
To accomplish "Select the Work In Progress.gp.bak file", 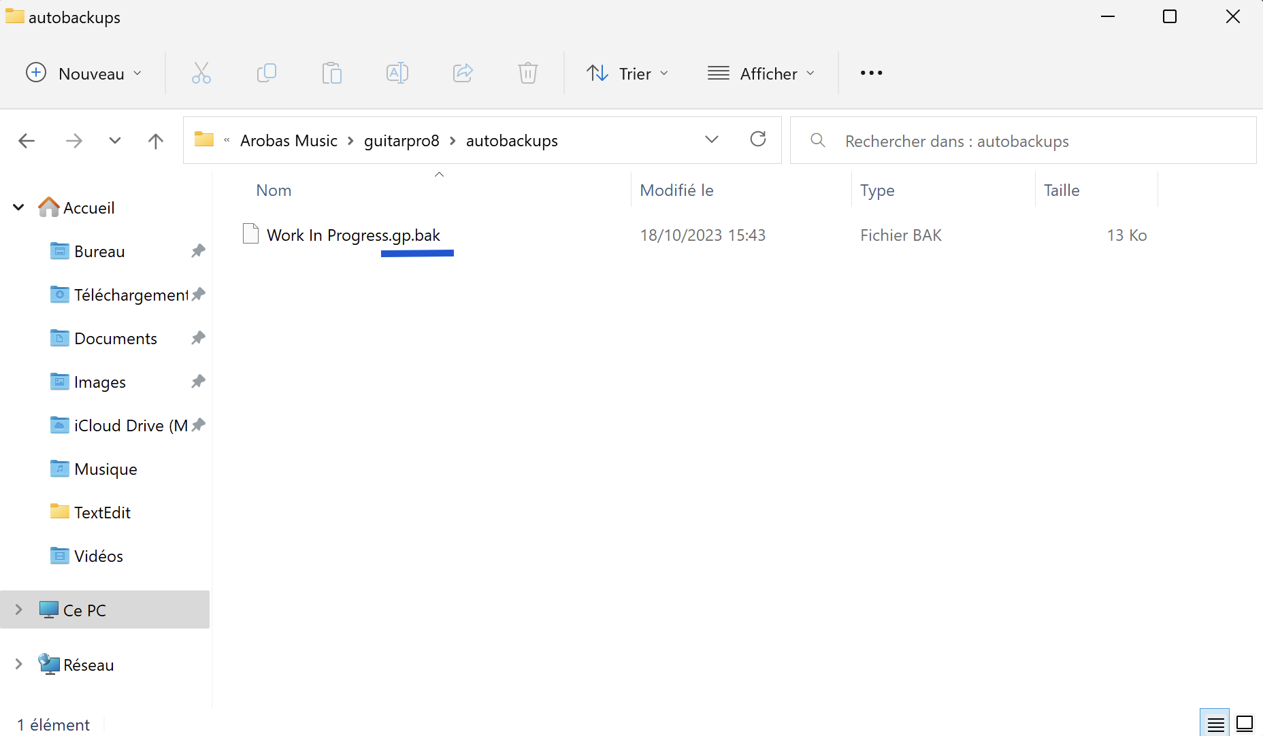I will click(x=353, y=235).
